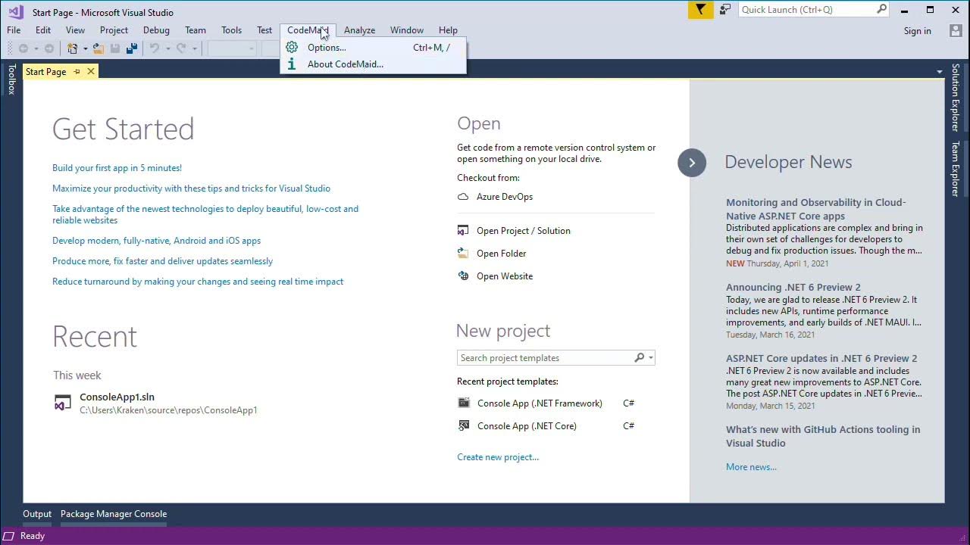Open 'Produce more, fix faster' link
The image size is (970, 545).
coord(162,261)
